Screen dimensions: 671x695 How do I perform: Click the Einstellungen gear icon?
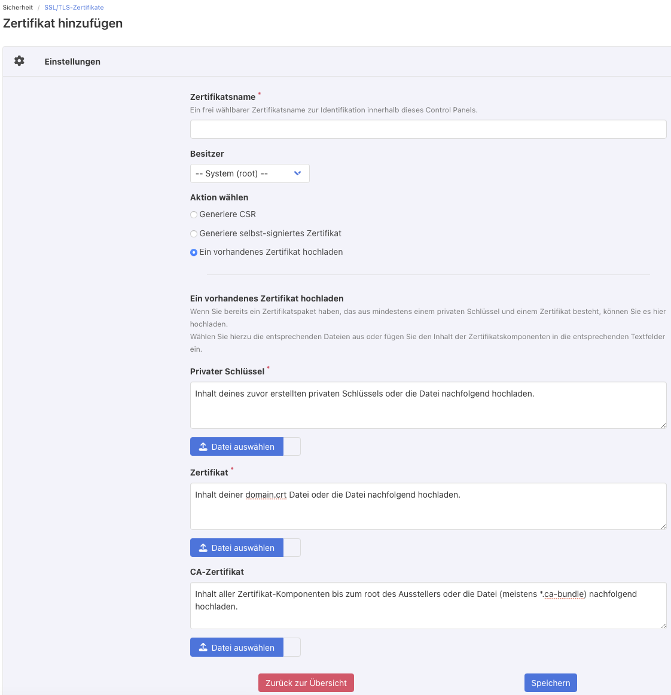[19, 61]
